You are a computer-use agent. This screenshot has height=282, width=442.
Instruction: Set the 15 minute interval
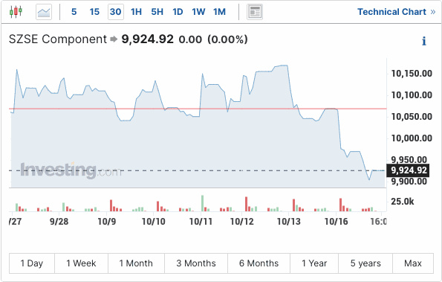tap(94, 12)
